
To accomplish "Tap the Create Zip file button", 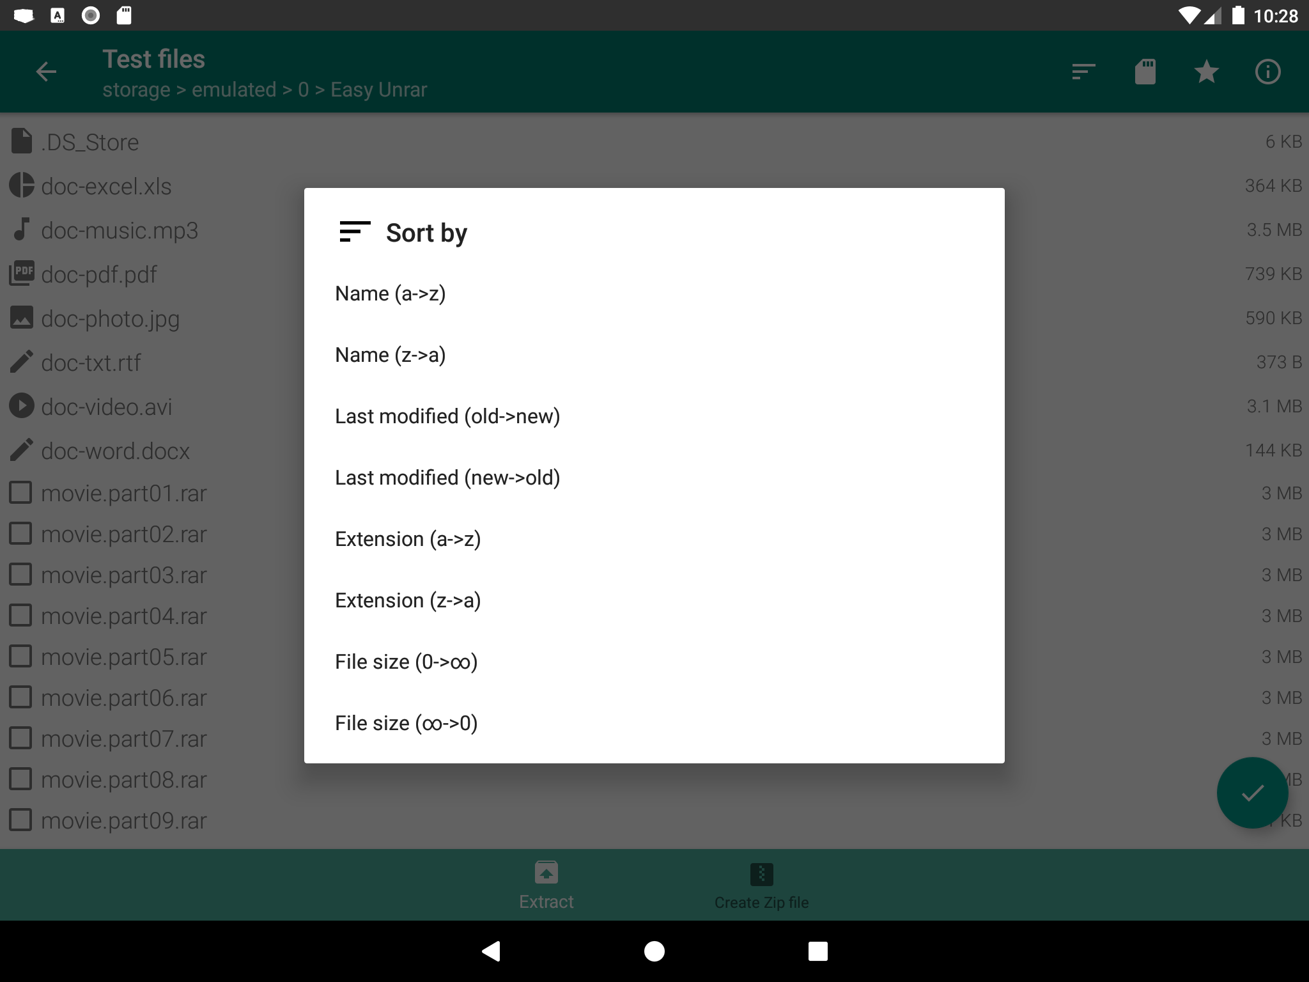I will (761, 887).
